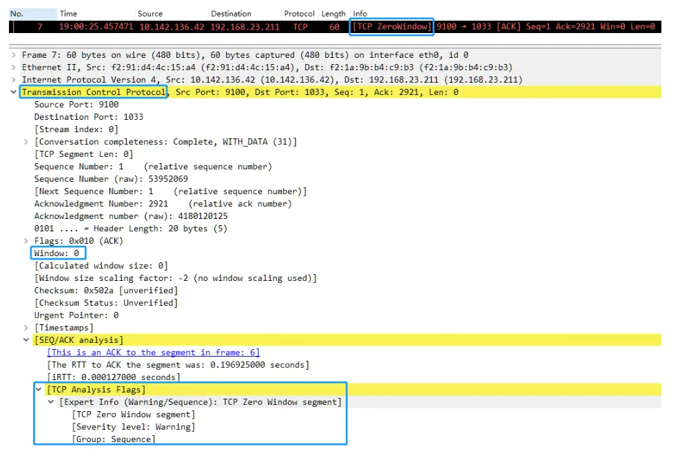
Task: Click the TCP protocol cell of packet 7
Action: coord(300,27)
